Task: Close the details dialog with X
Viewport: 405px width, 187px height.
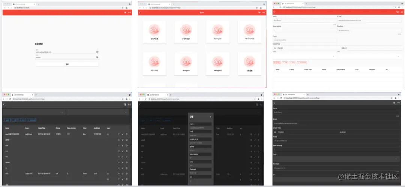Action: tap(210, 117)
